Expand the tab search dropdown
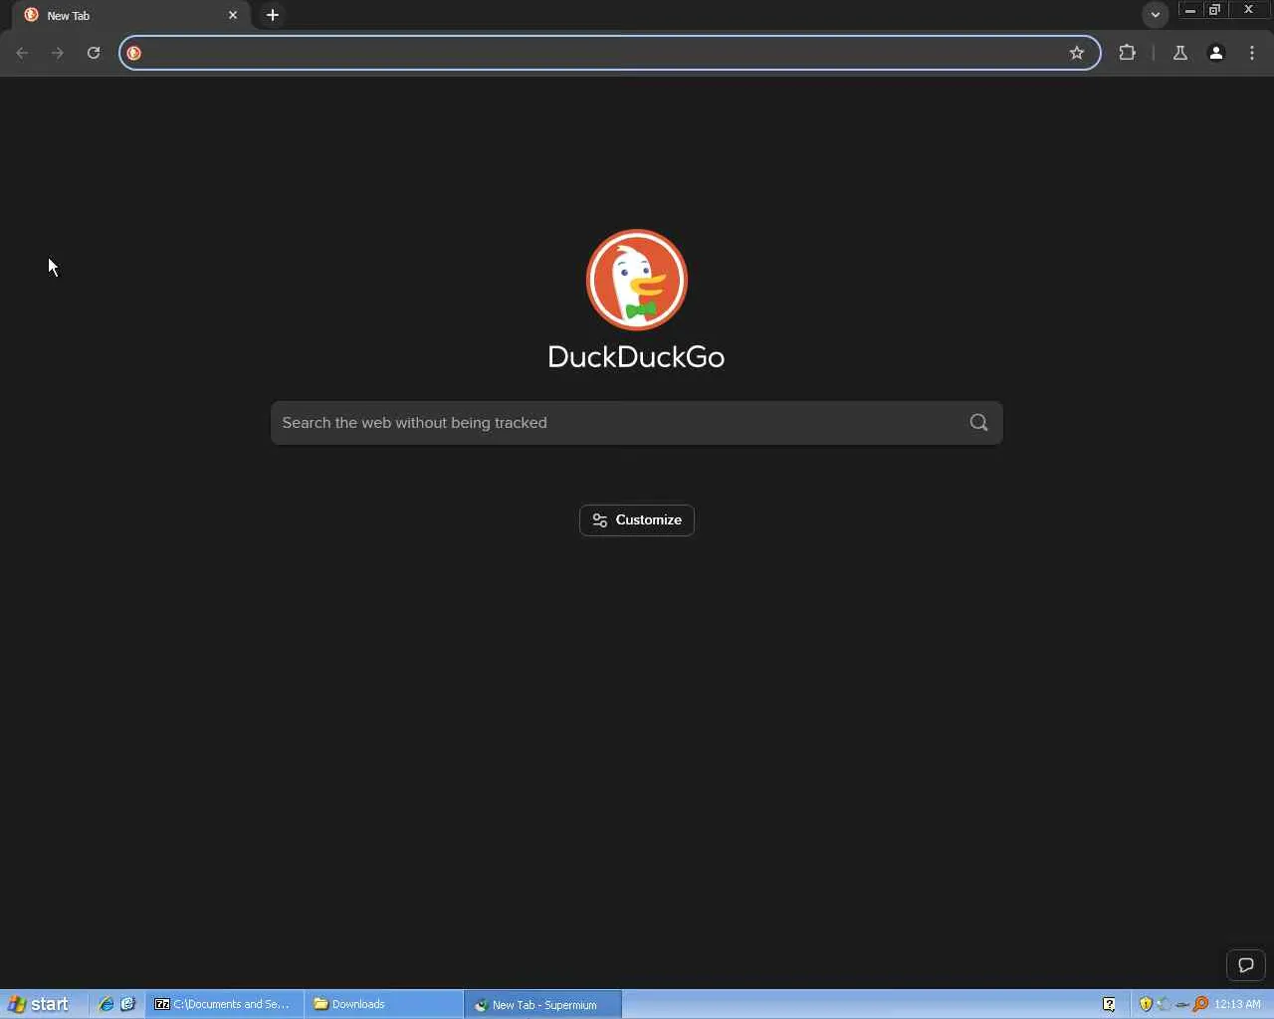Image resolution: width=1274 pixels, height=1019 pixels. (x=1156, y=15)
